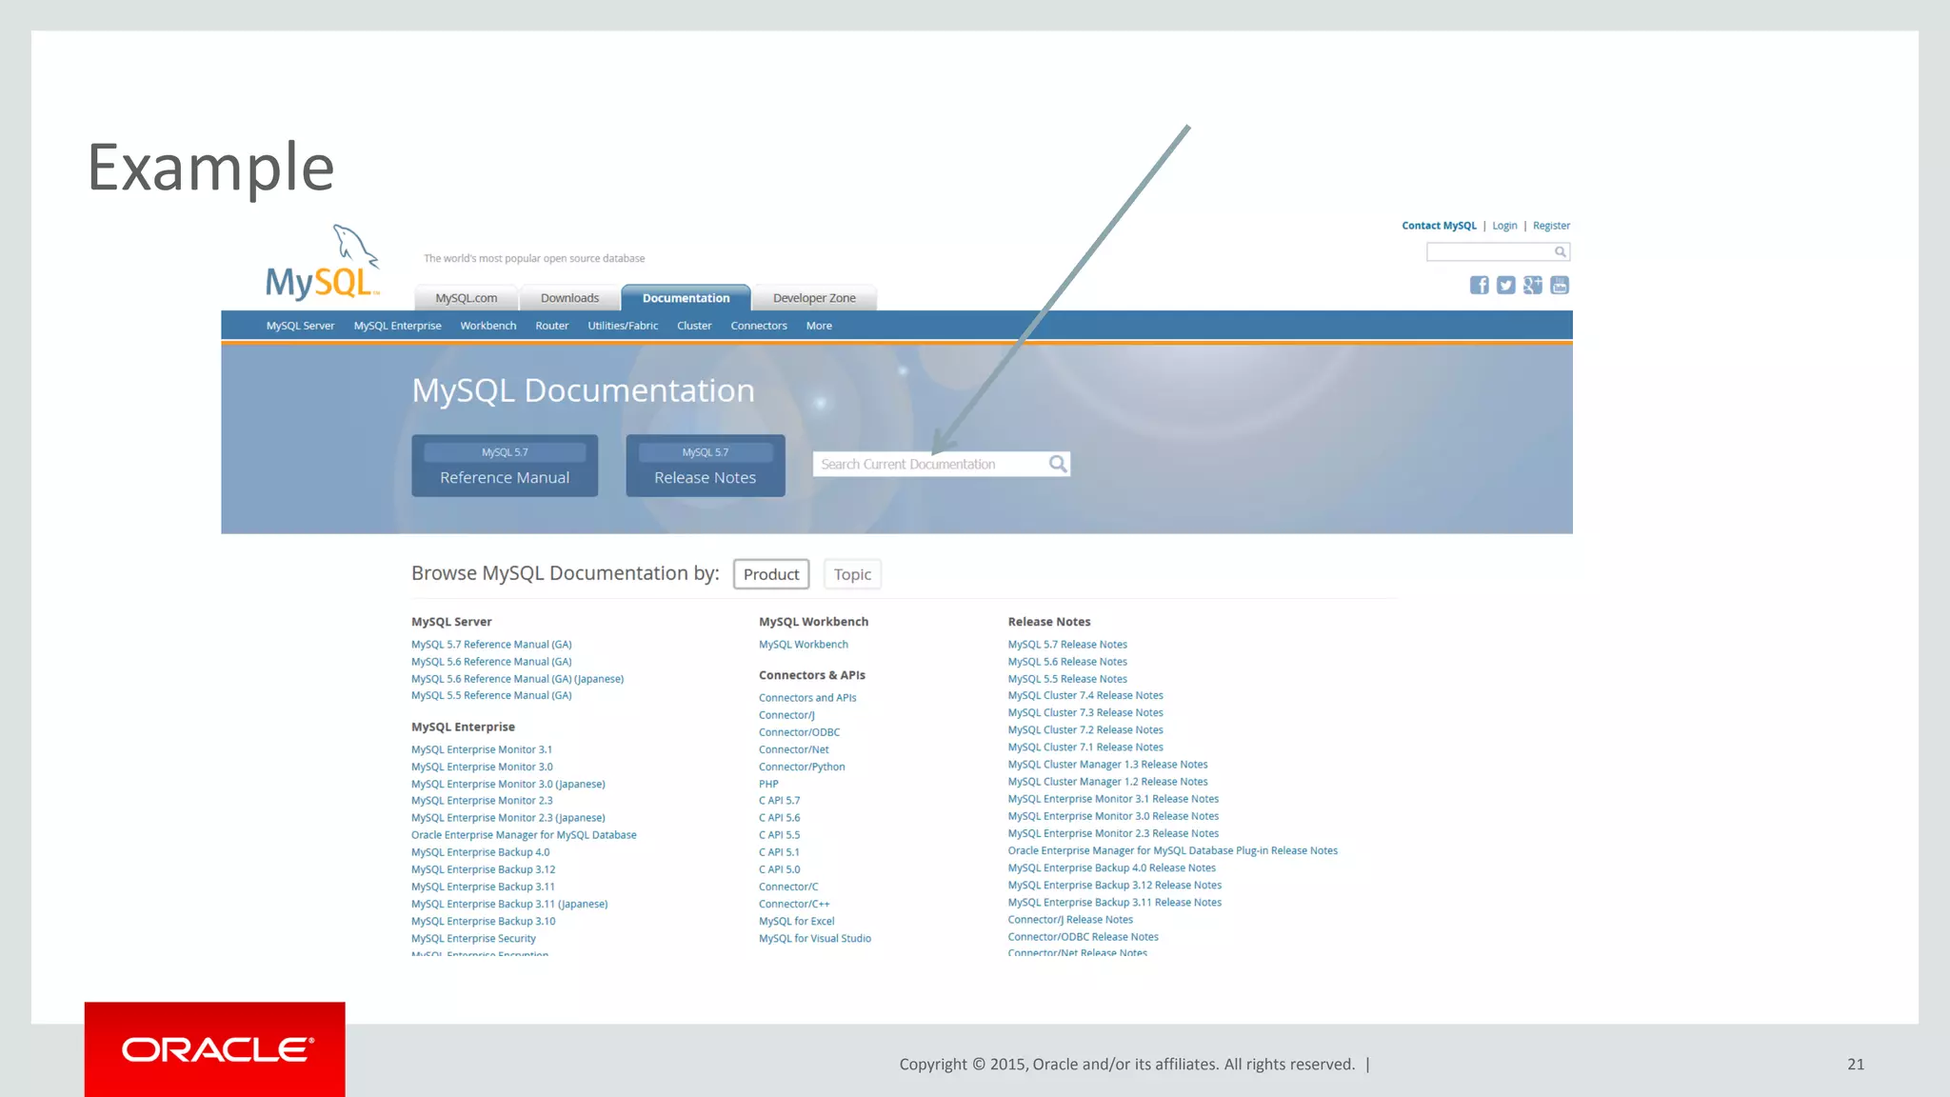Open the PHP connector link
The width and height of the screenshot is (1950, 1097).
pyautogui.click(x=768, y=784)
